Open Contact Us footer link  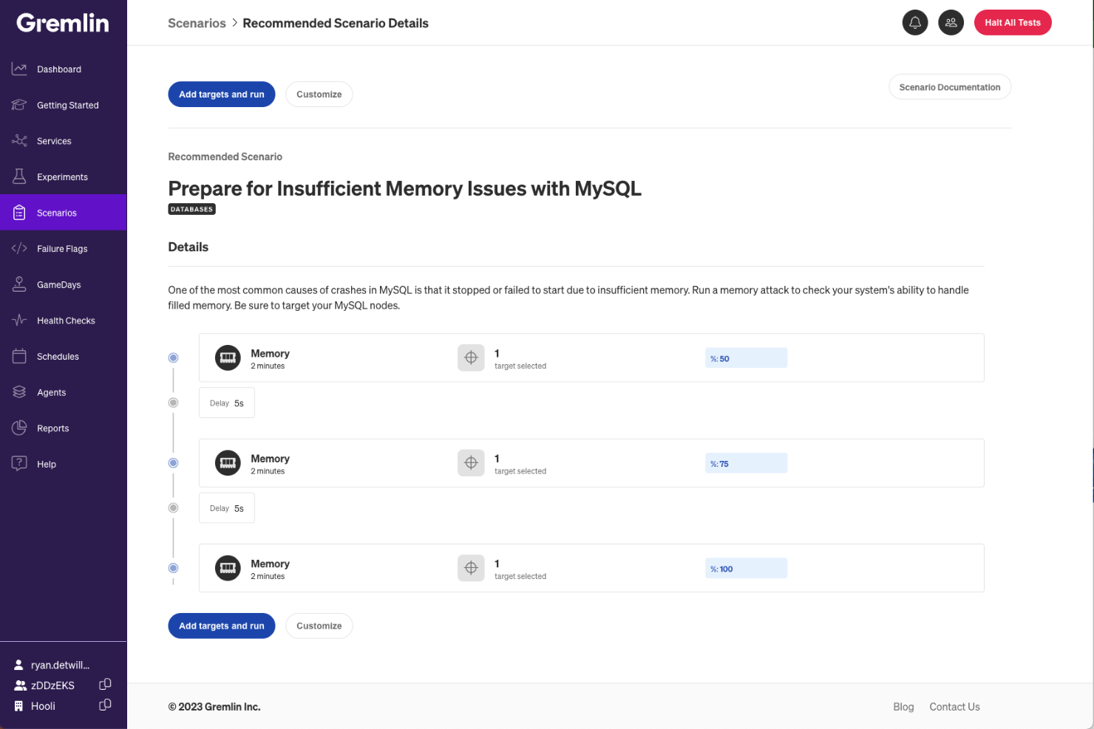pos(954,707)
